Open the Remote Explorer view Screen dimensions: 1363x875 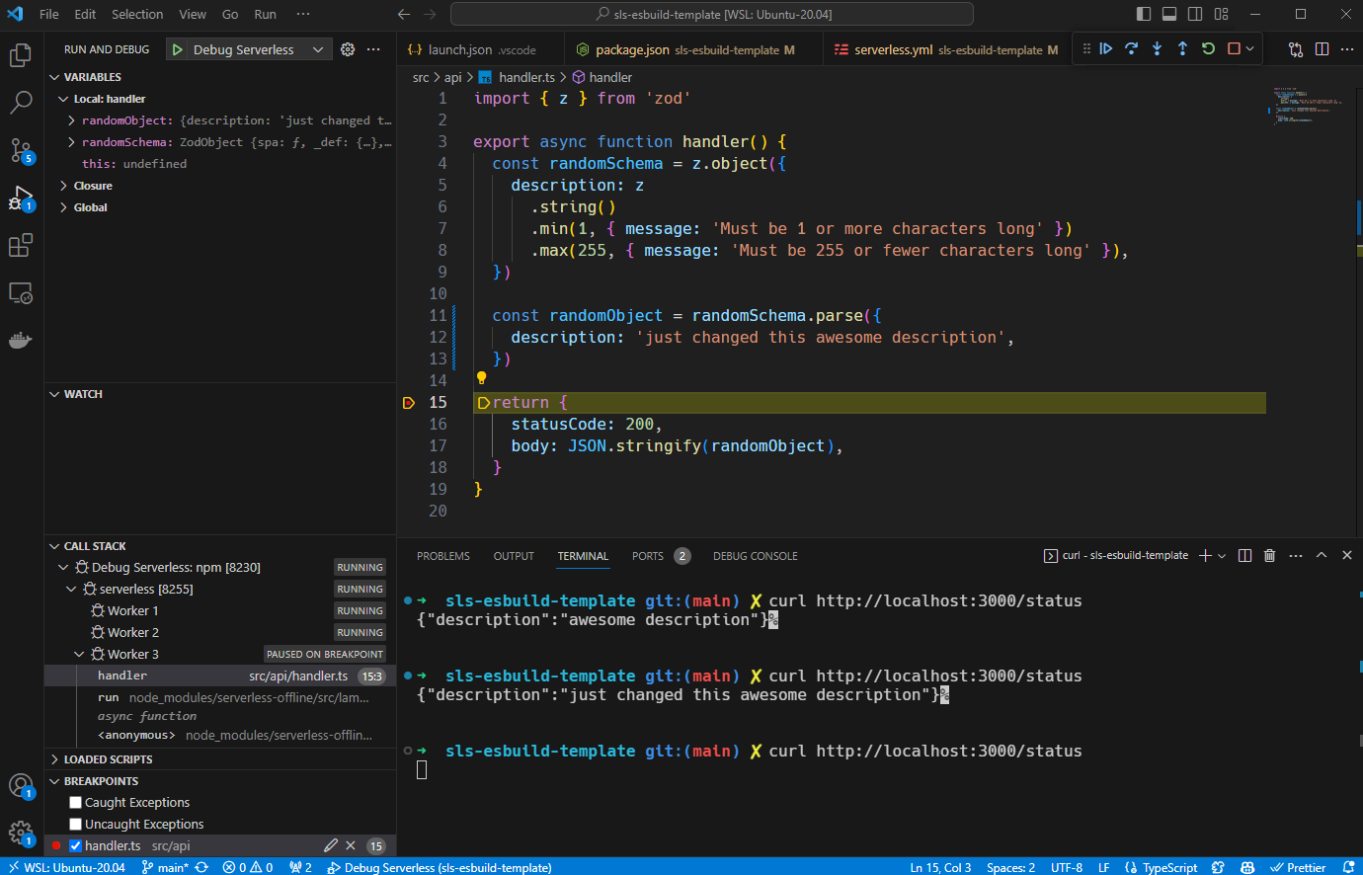[21, 293]
